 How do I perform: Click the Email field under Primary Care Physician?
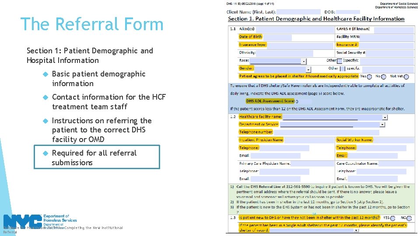[x=275, y=179]
